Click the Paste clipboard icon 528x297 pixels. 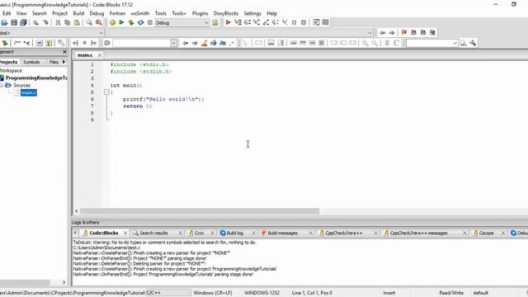tap(77, 22)
